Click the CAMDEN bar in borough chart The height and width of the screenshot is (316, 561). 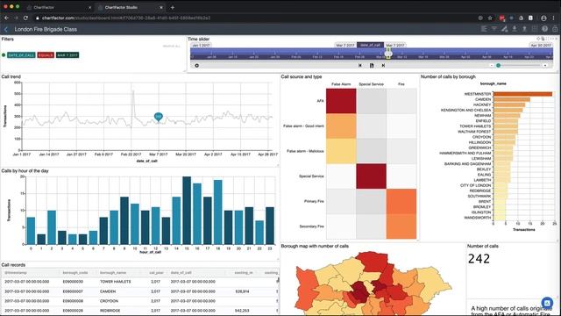tap(512, 99)
